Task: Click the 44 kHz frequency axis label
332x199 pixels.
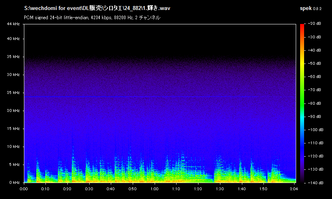Action: point(13,24)
